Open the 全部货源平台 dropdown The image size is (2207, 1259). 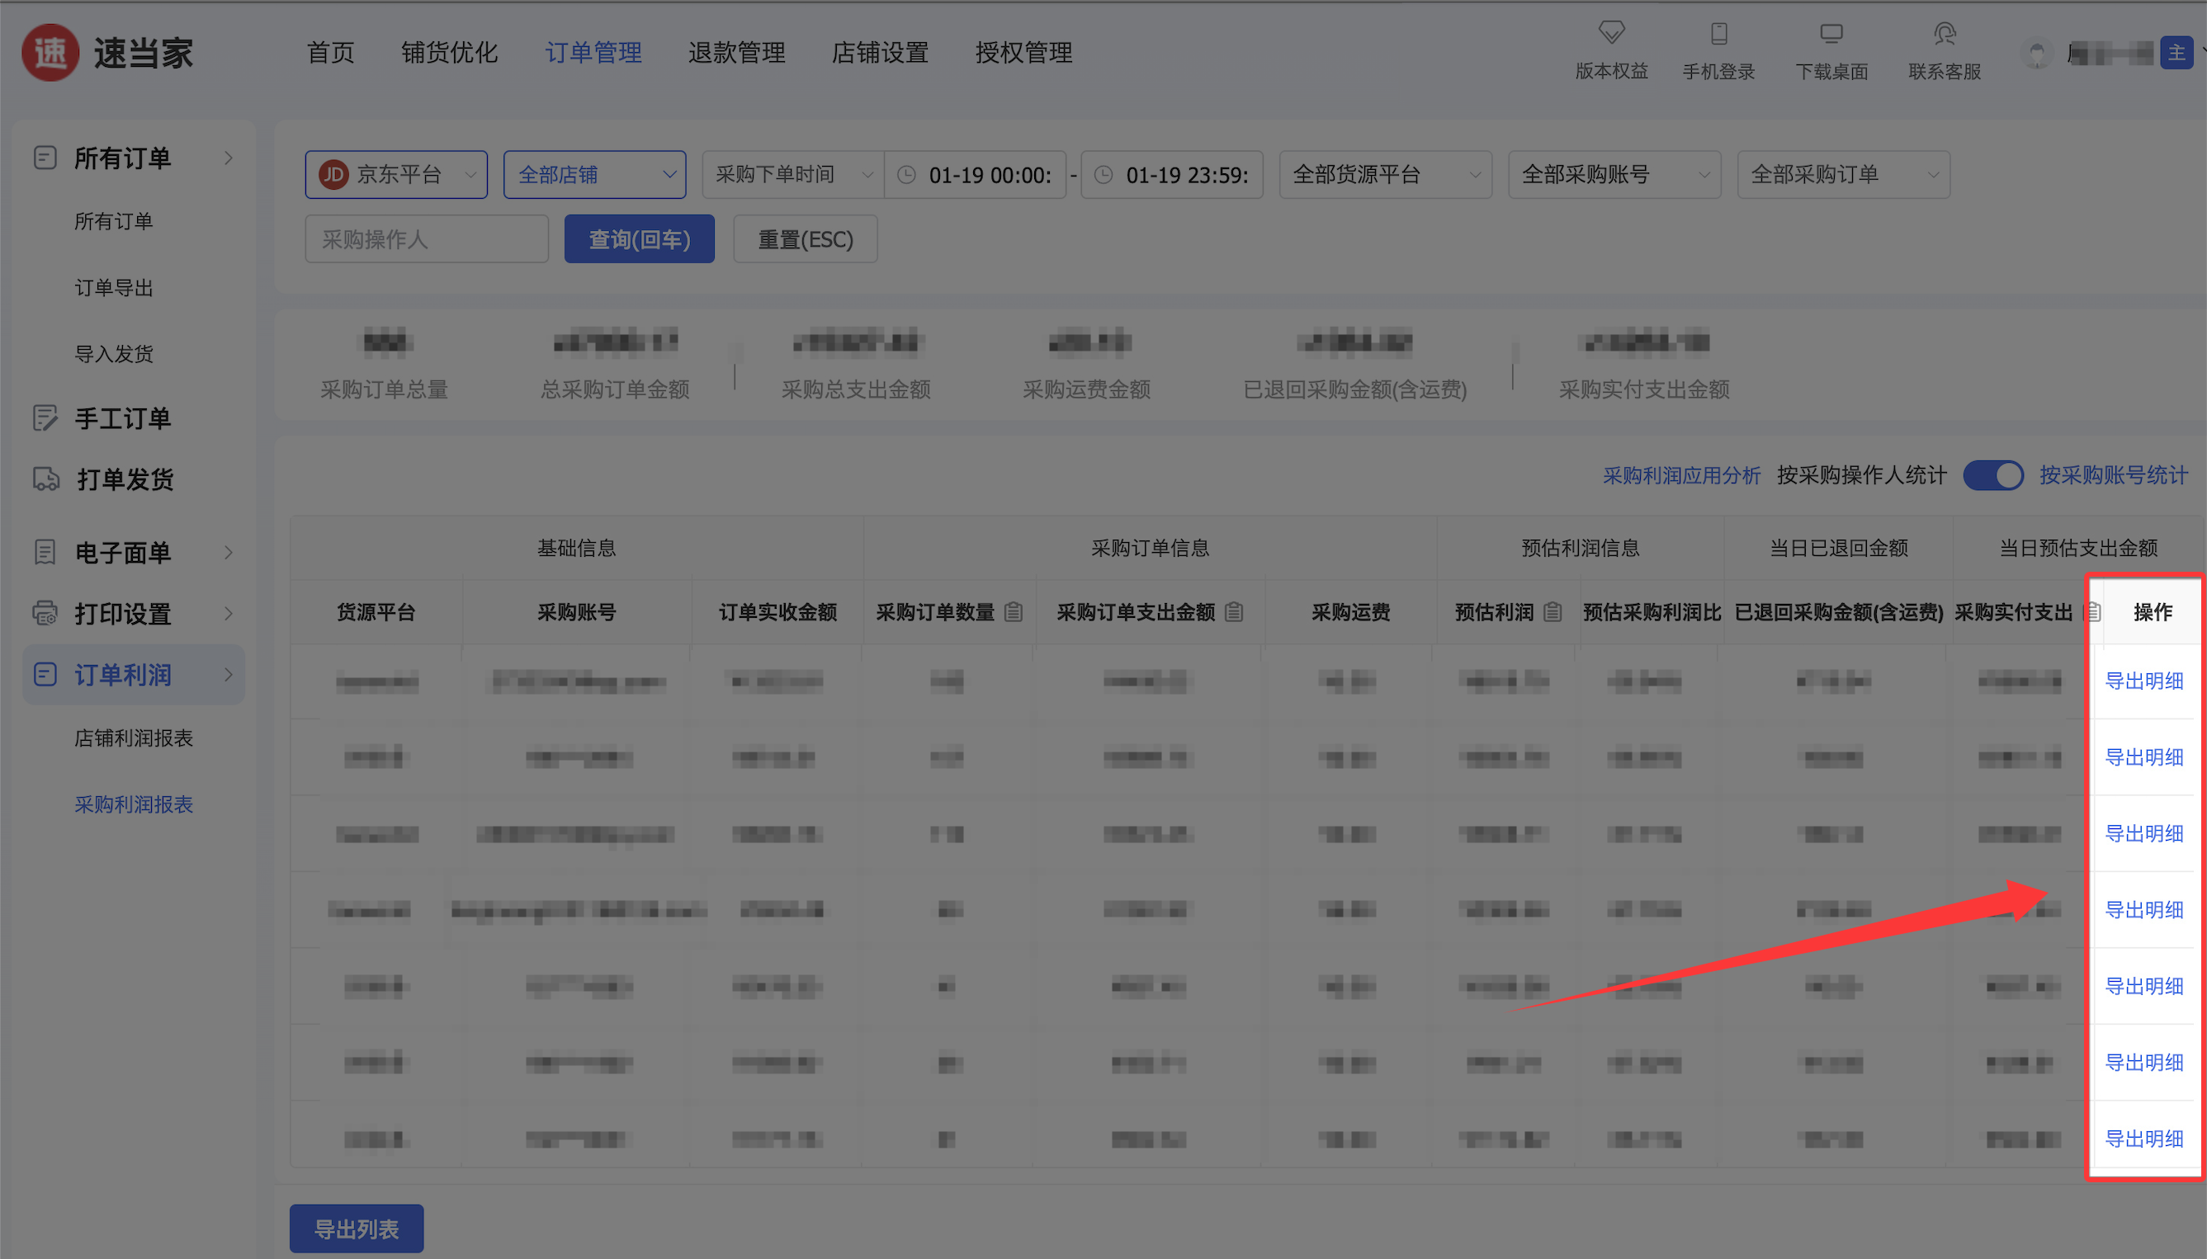(x=1385, y=175)
